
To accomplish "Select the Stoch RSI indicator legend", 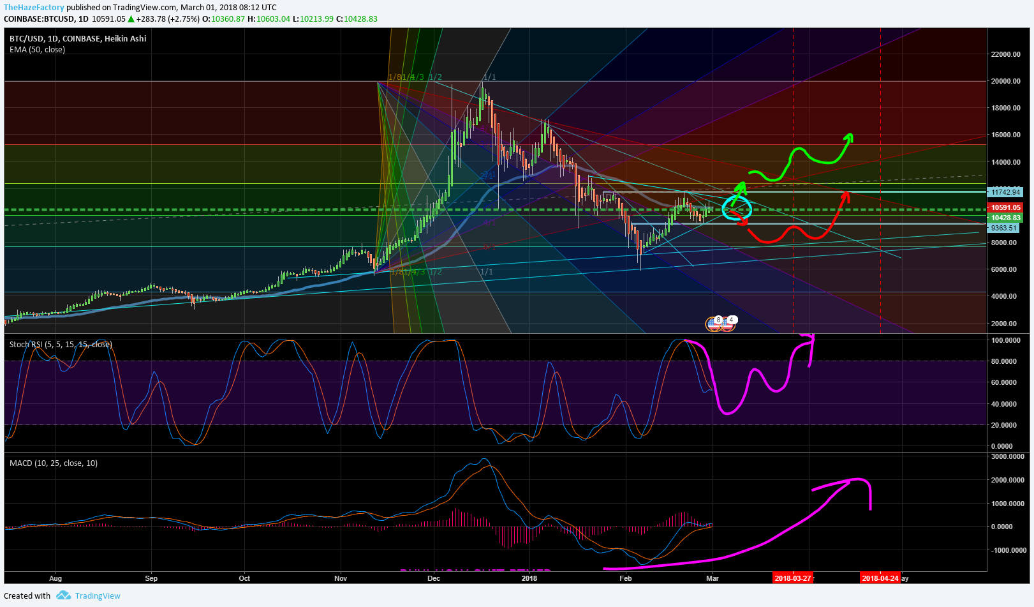I will point(61,344).
